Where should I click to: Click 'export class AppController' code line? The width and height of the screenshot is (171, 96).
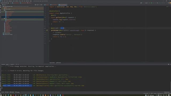click(x=61, y=13)
